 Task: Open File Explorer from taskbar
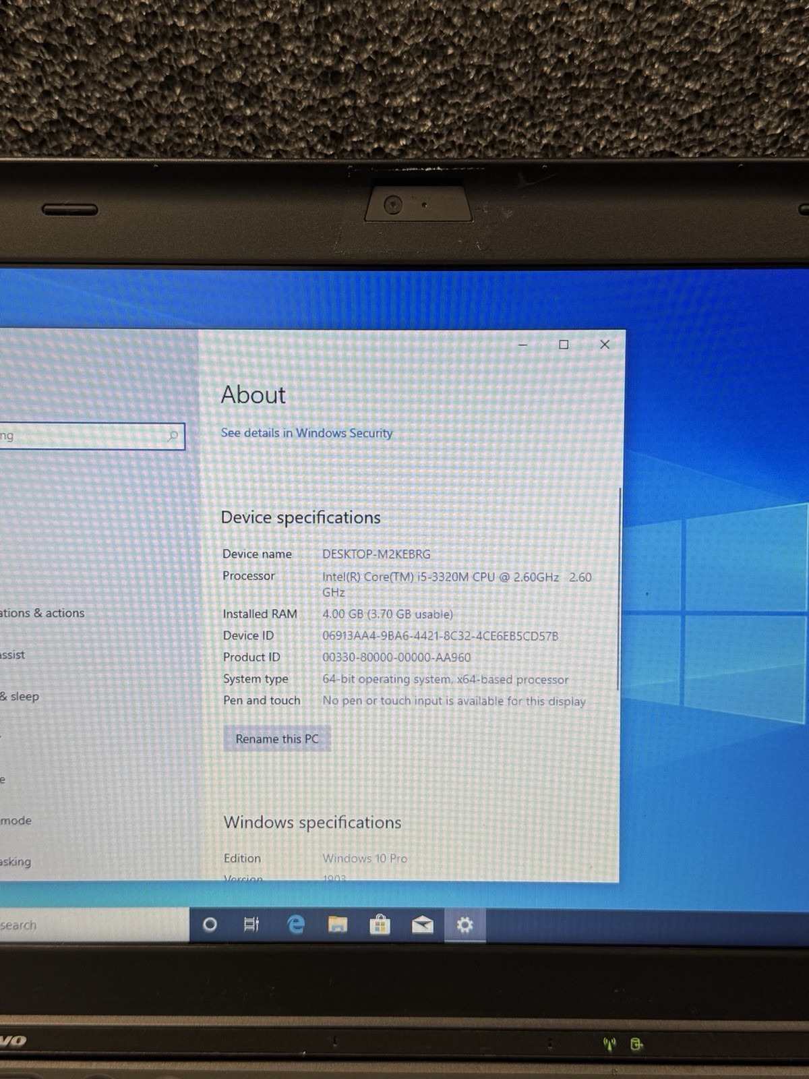(x=338, y=925)
